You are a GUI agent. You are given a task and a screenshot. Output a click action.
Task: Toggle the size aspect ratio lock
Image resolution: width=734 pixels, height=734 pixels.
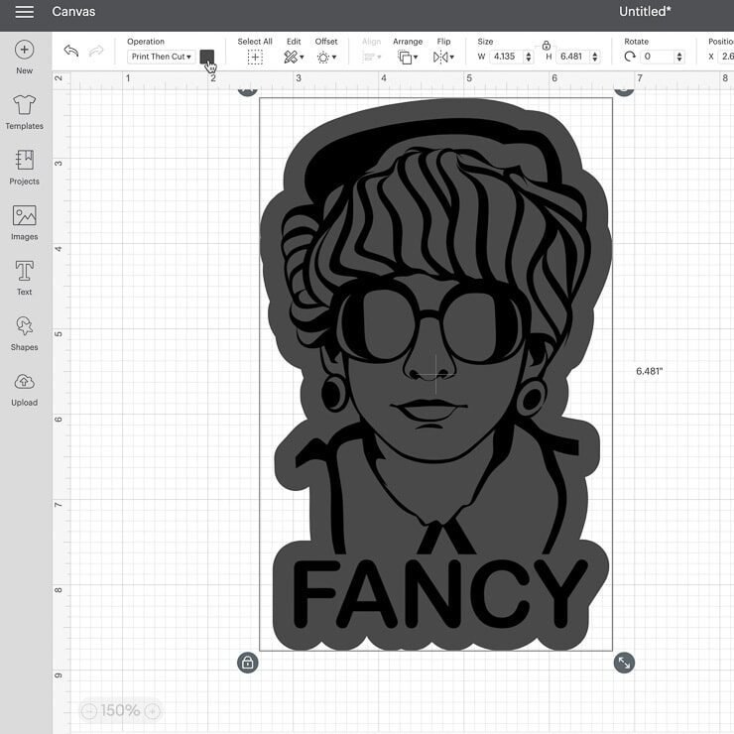[x=547, y=46]
